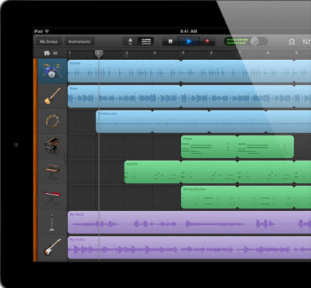
Task: Select the first Drums audio region
Action: point(124,72)
